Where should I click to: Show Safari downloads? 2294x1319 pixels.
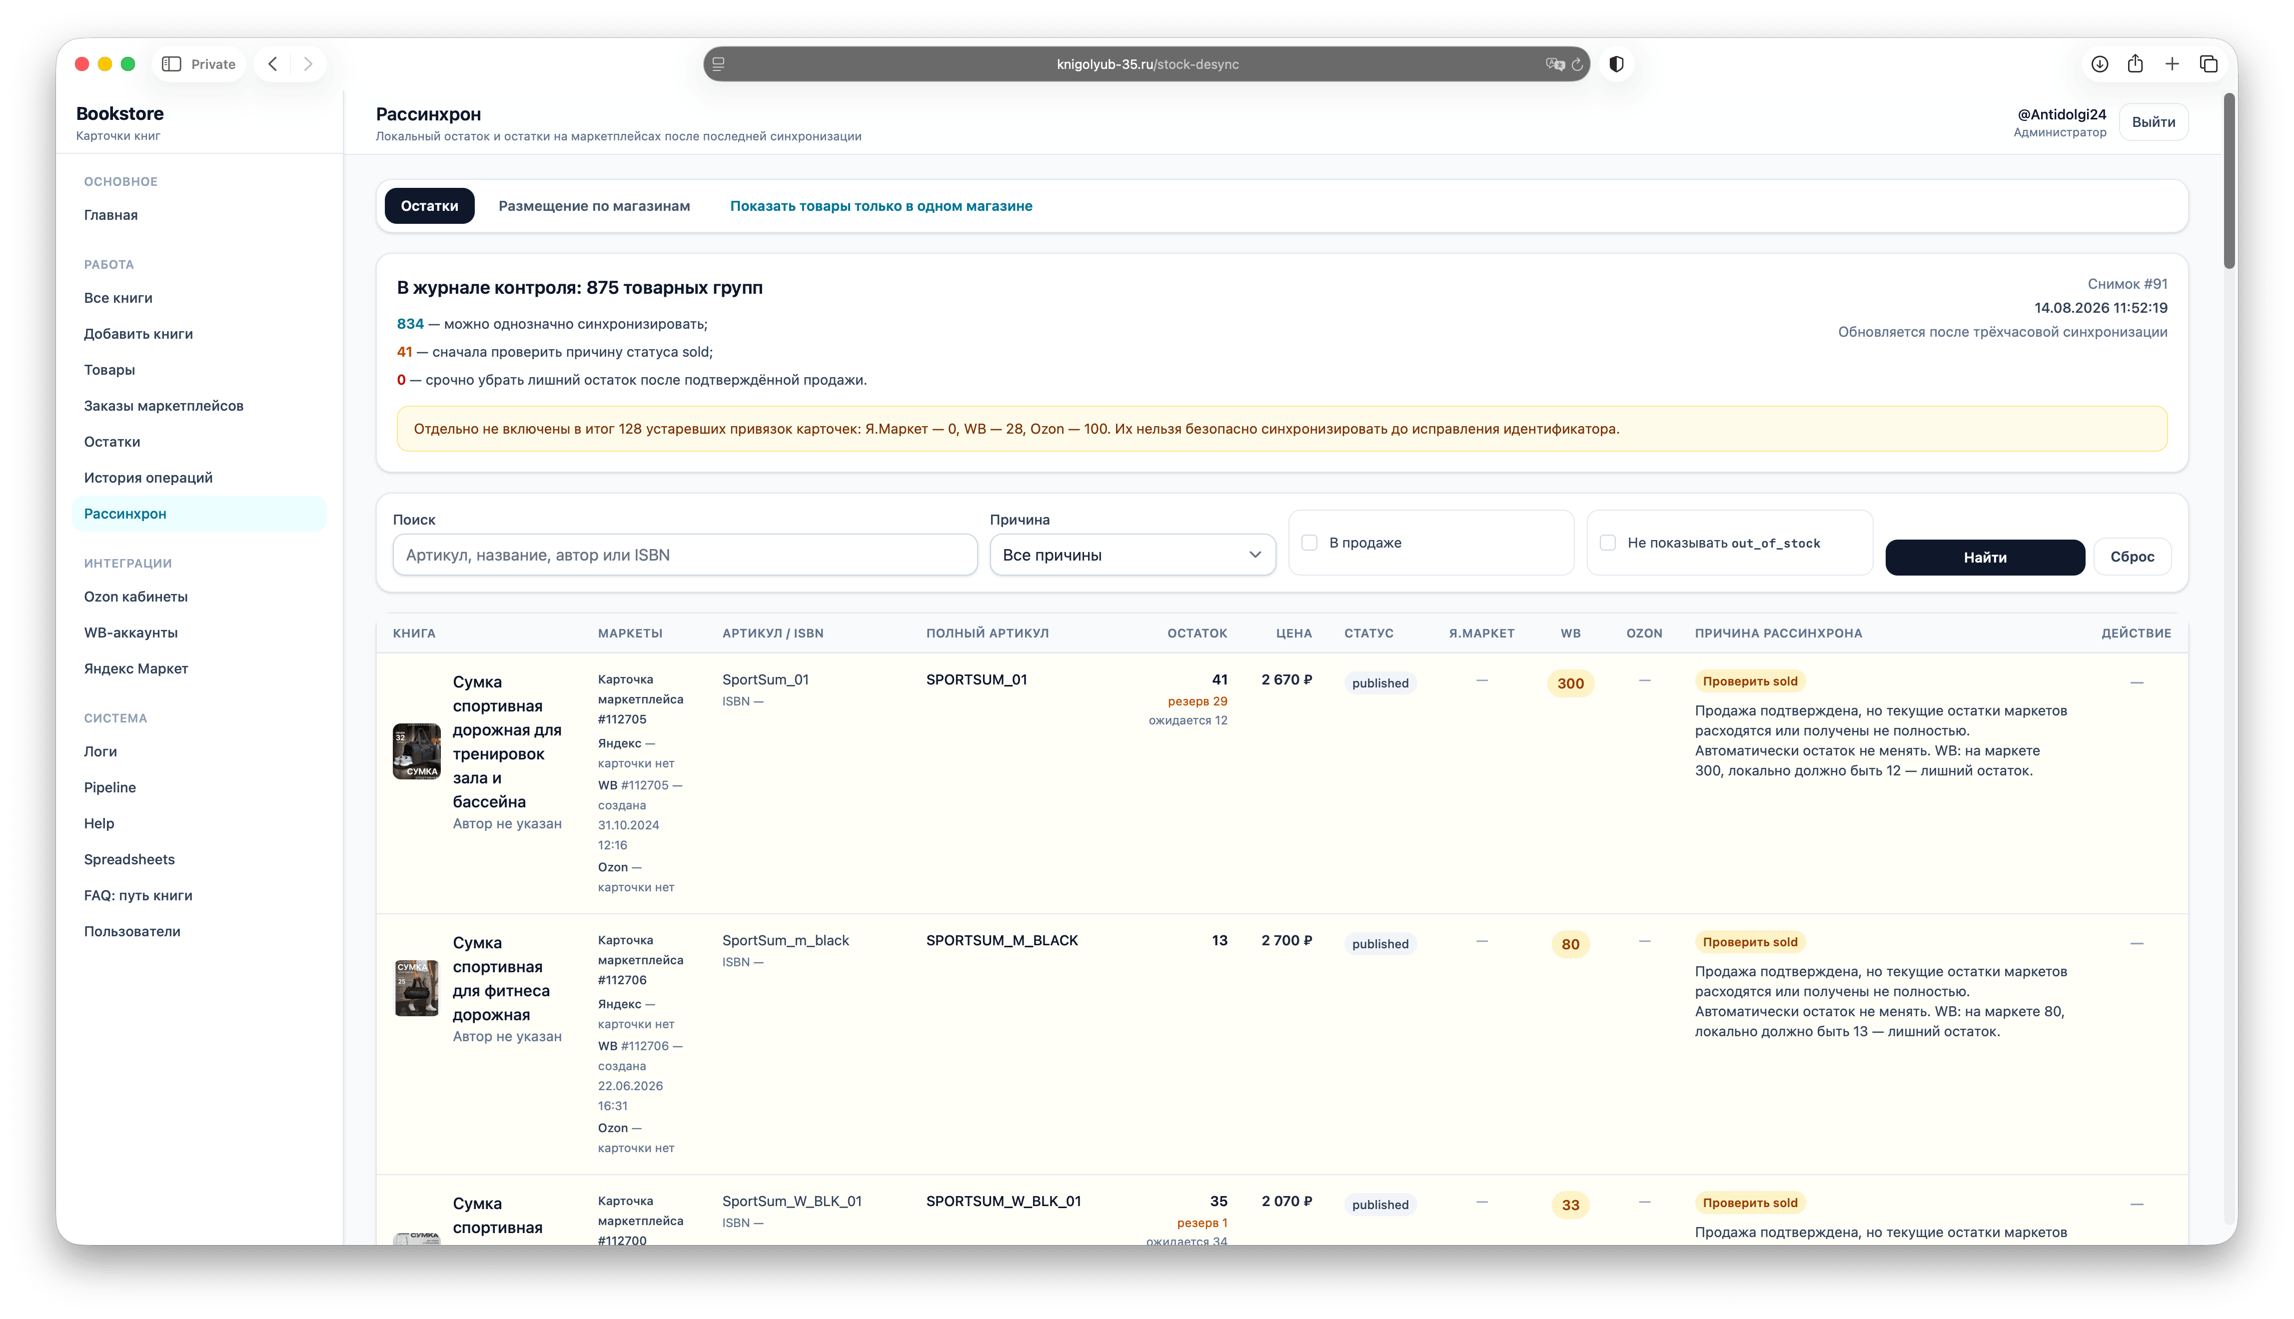[2099, 63]
